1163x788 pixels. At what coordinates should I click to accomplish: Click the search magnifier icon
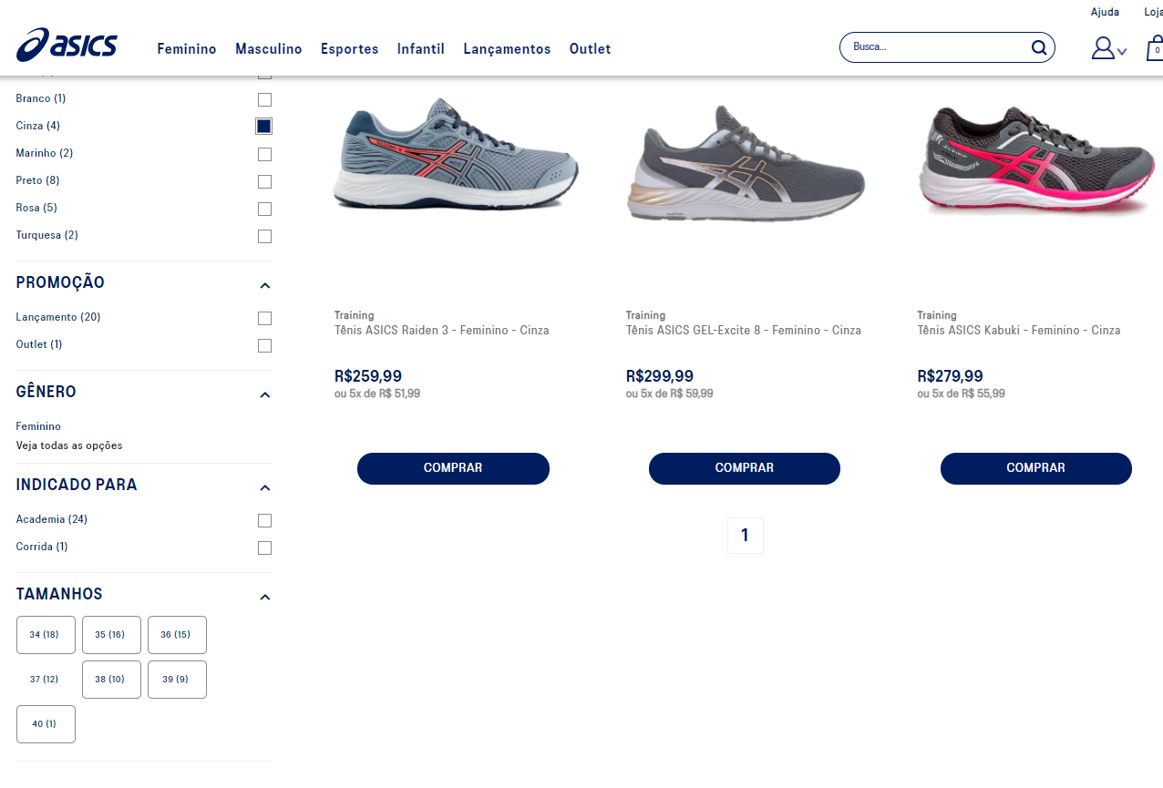point(1039,47)
